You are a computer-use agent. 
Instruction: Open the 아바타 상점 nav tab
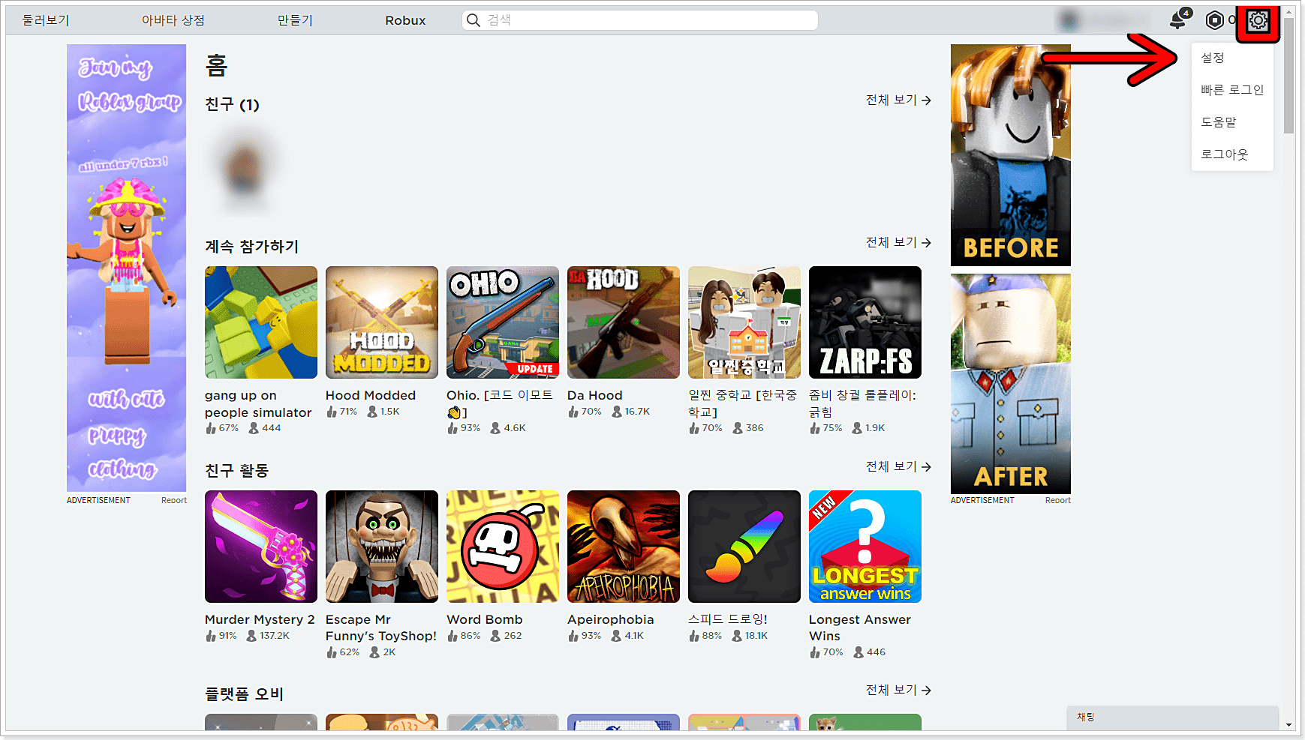tap(173, 20)
